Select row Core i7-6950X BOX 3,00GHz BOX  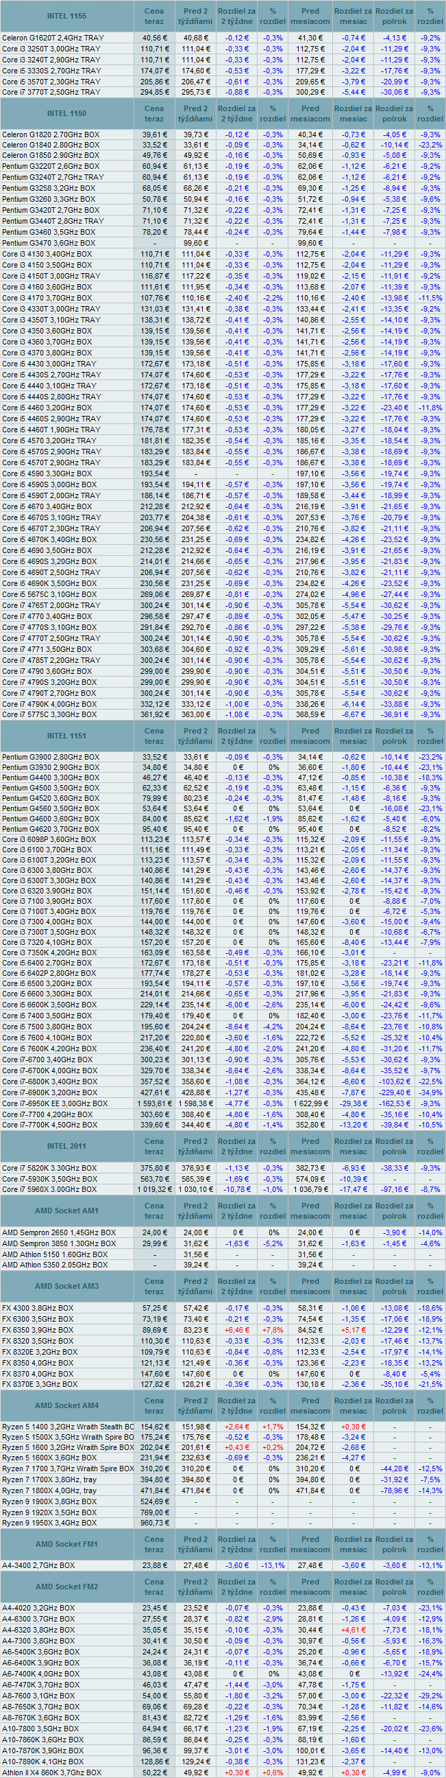[223, 1103]
